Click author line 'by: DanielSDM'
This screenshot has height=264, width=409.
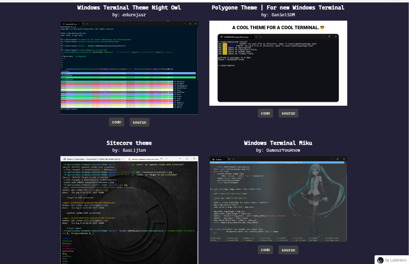pos(278,15)
